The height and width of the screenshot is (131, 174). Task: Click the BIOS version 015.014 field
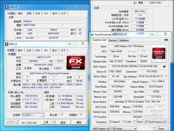135,66
